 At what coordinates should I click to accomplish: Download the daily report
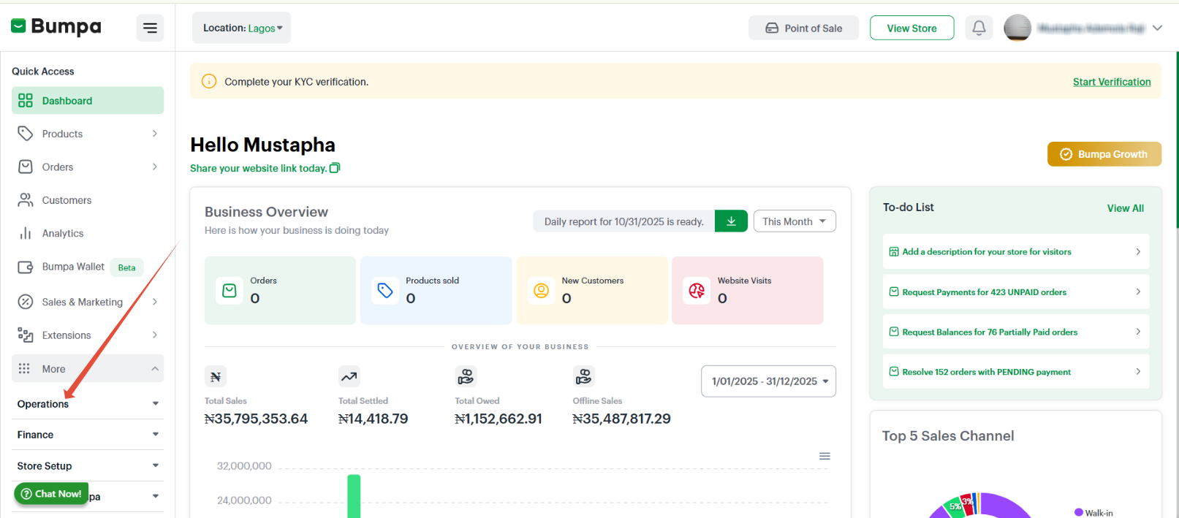(731, 221)
